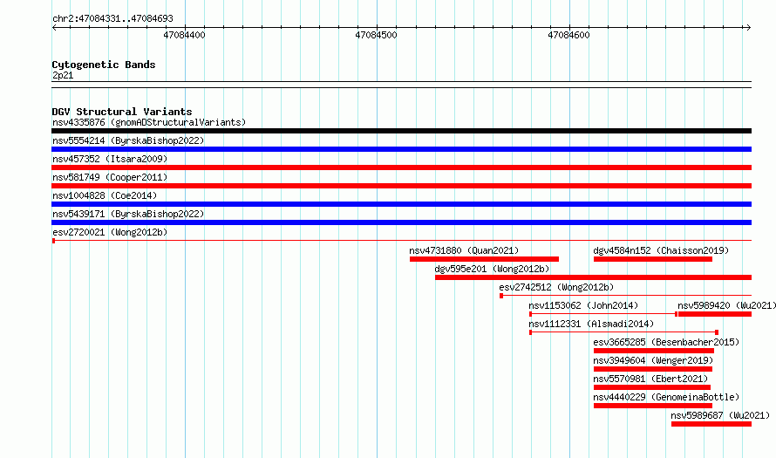This screenshot has width=776, height=458.
Task: Open the nsv457352 (Itsara2009) label
Action: click(110, 159)
